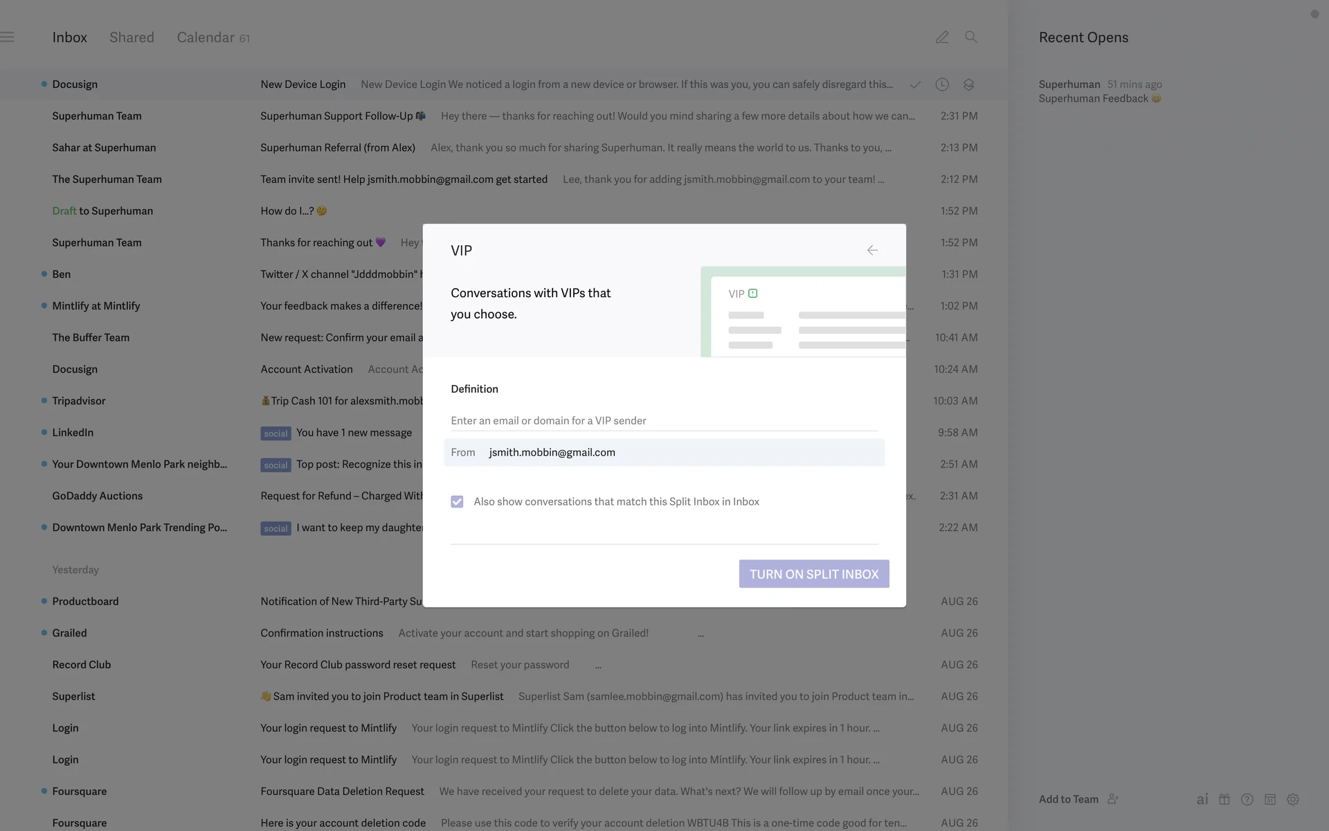Switch to the Shared tab
The height and width of the screenshot is (831, 1329).
point(132,37)
